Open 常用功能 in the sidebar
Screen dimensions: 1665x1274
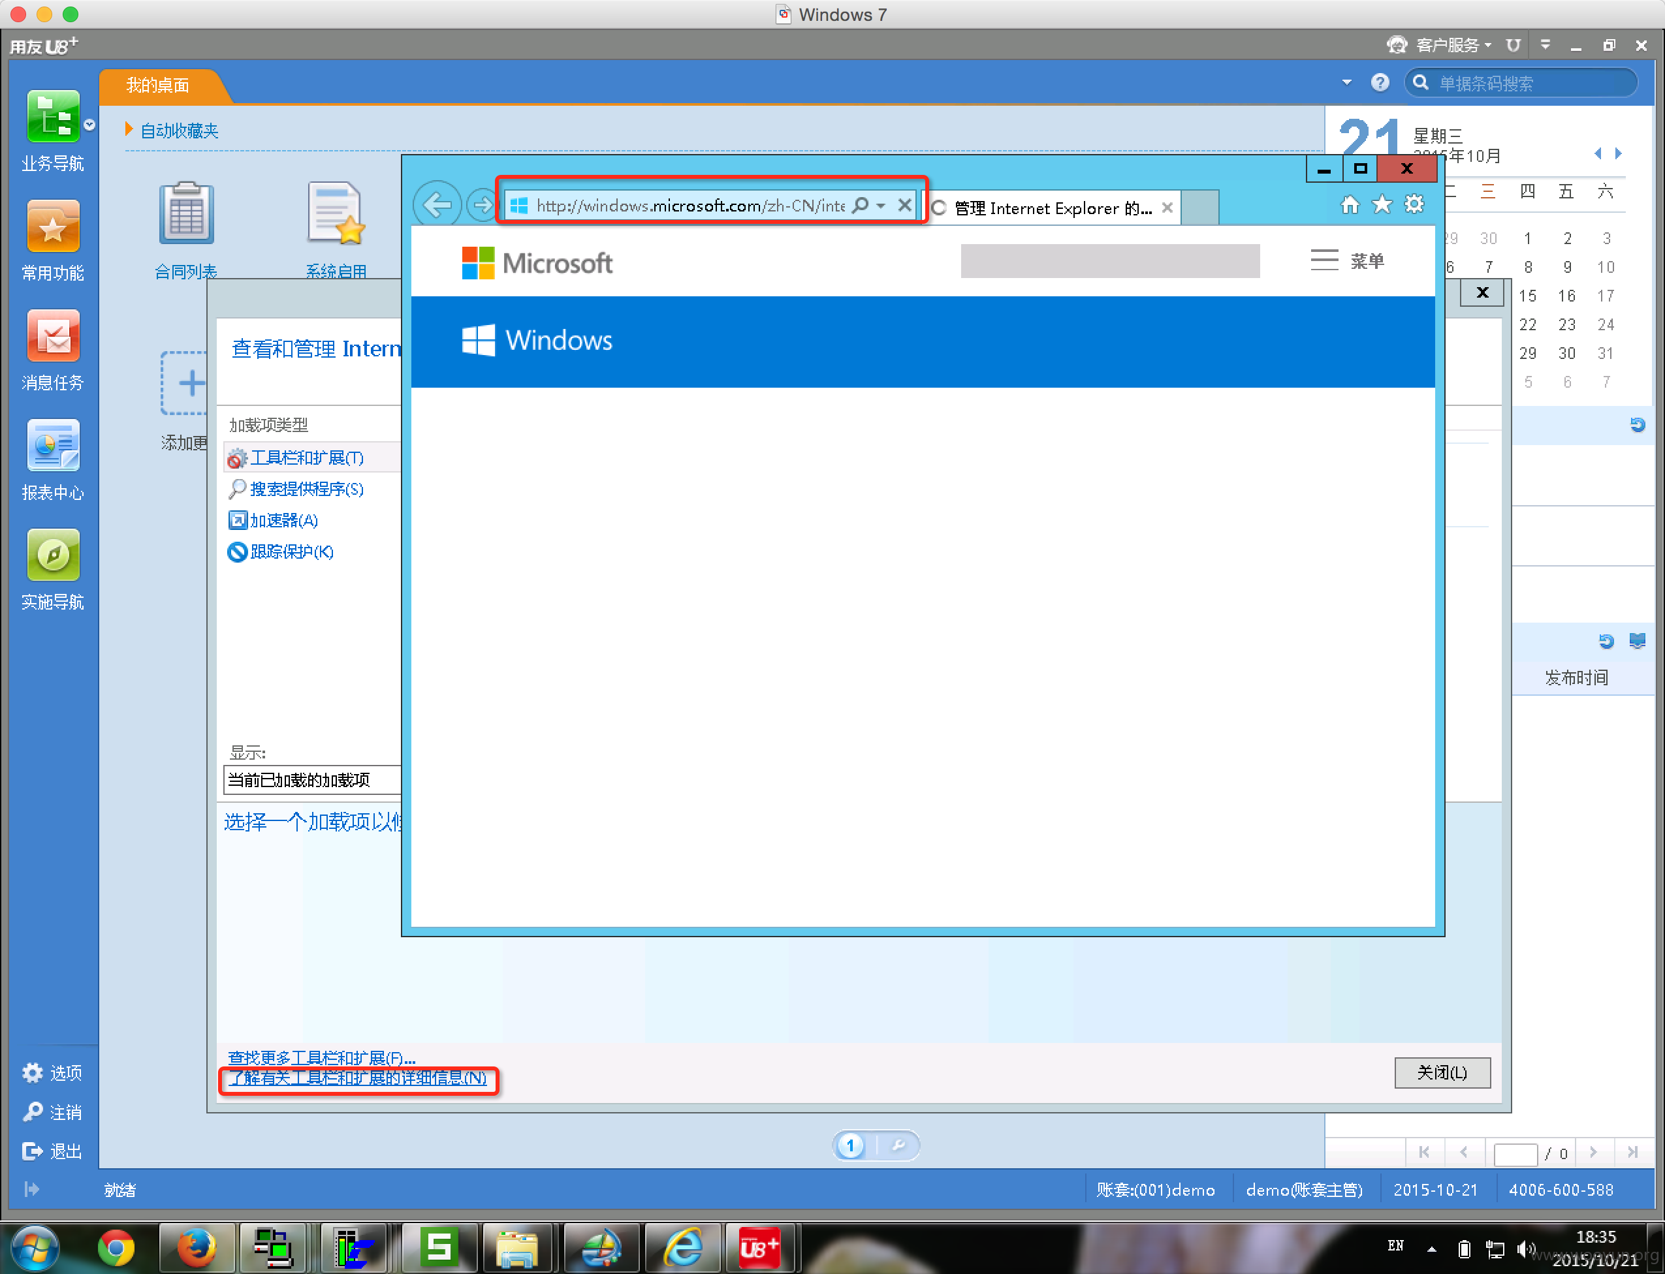pos(53,240)
